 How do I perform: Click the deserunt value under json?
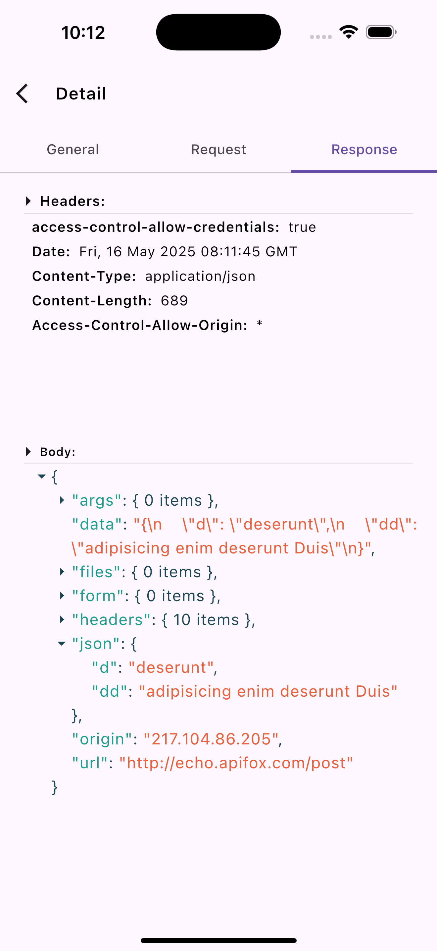click(x=171, y=667)
